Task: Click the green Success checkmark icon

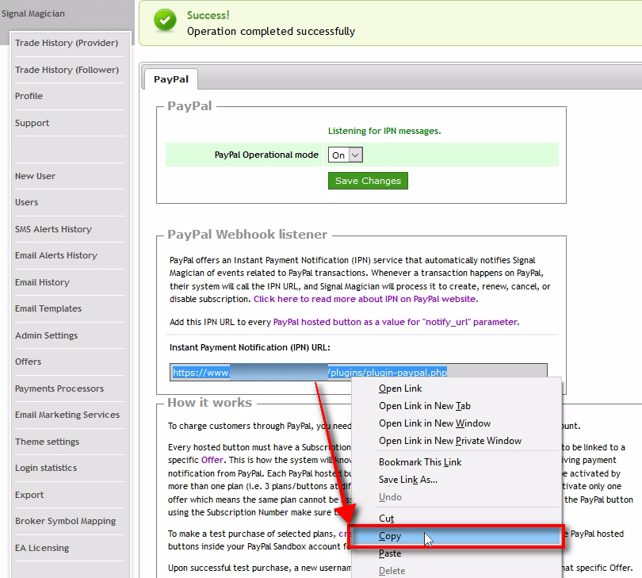Action: 166,21
